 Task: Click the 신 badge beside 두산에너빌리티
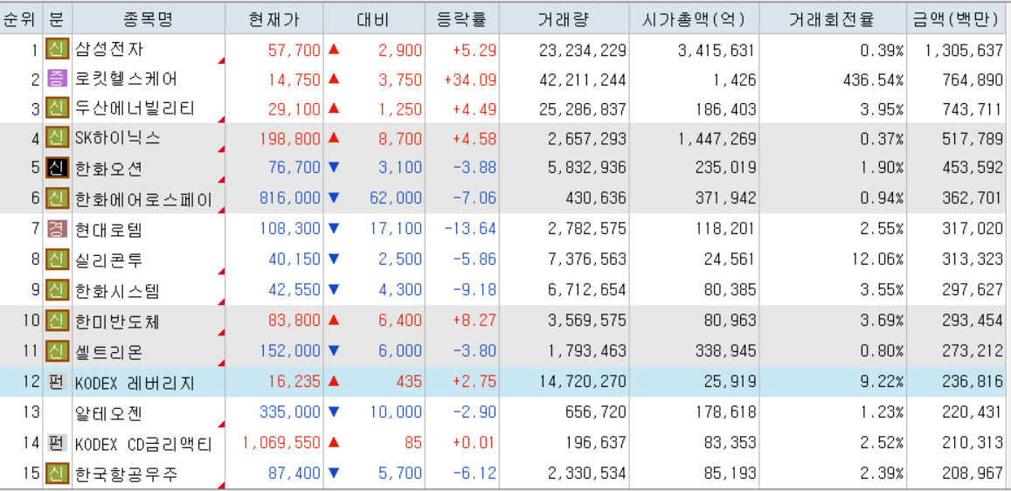click(58, 108)
